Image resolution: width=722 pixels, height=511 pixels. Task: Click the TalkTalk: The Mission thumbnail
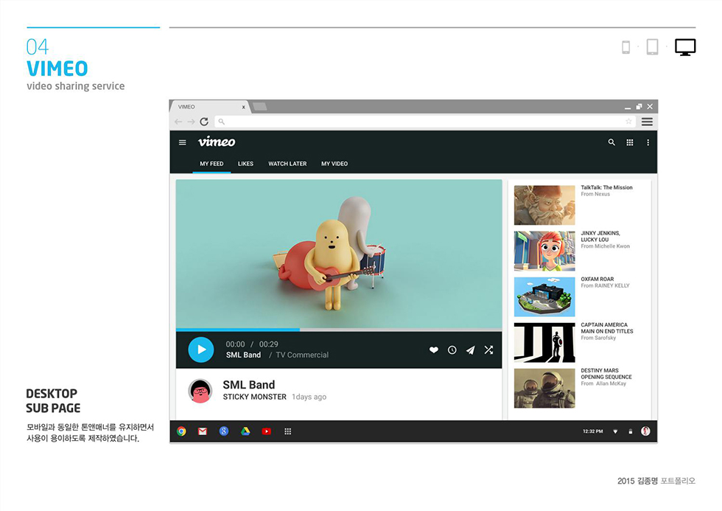(x=544, y=204)
